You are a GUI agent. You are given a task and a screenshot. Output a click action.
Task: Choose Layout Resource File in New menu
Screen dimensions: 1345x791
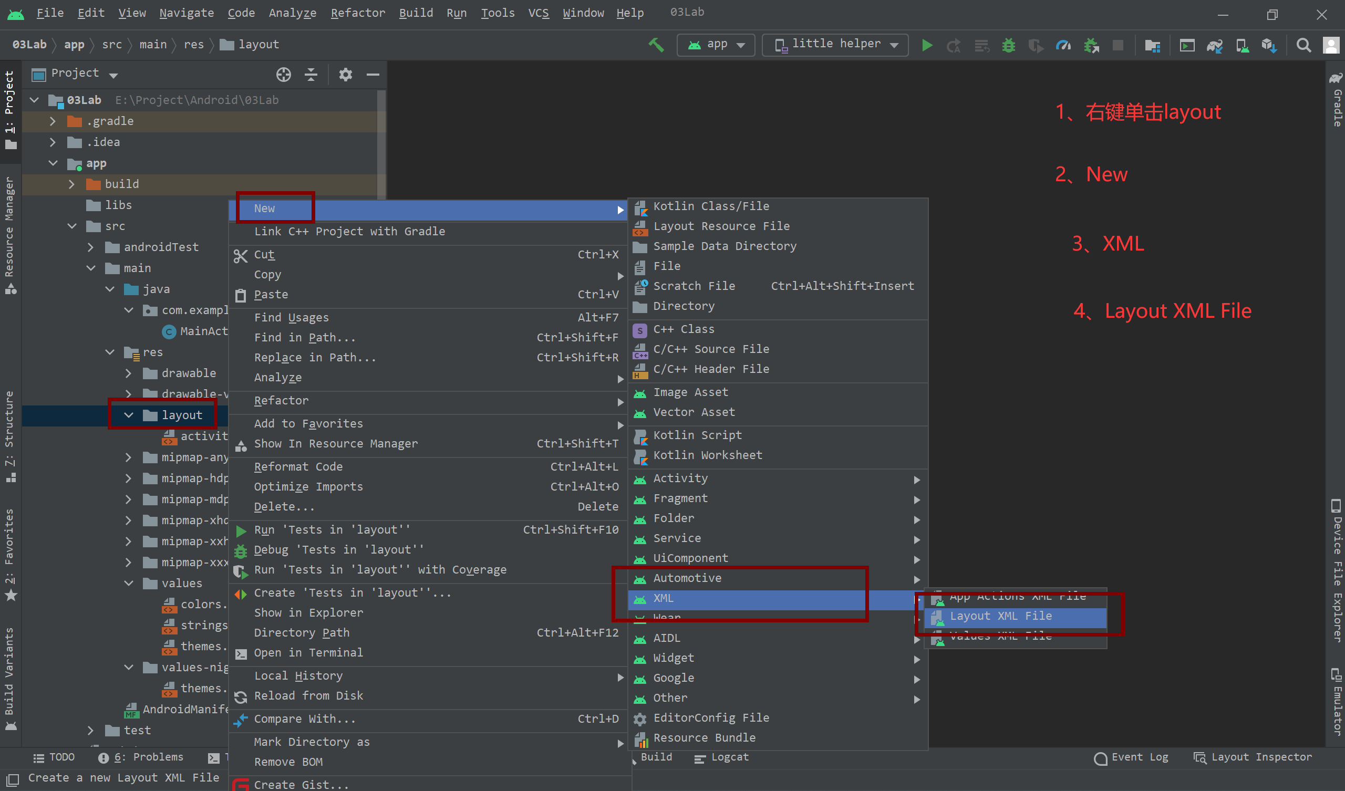click(778, 226)
